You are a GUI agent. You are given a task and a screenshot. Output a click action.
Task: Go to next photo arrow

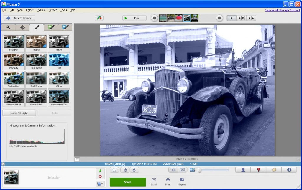pyautogui.click(x=219, y=18)
